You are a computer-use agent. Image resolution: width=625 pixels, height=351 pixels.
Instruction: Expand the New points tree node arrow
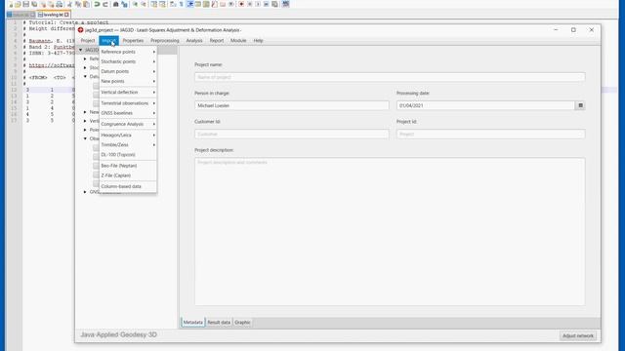[x=85, y=112]
